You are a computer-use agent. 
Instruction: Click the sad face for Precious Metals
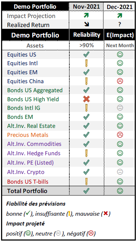tap(120, 135)
